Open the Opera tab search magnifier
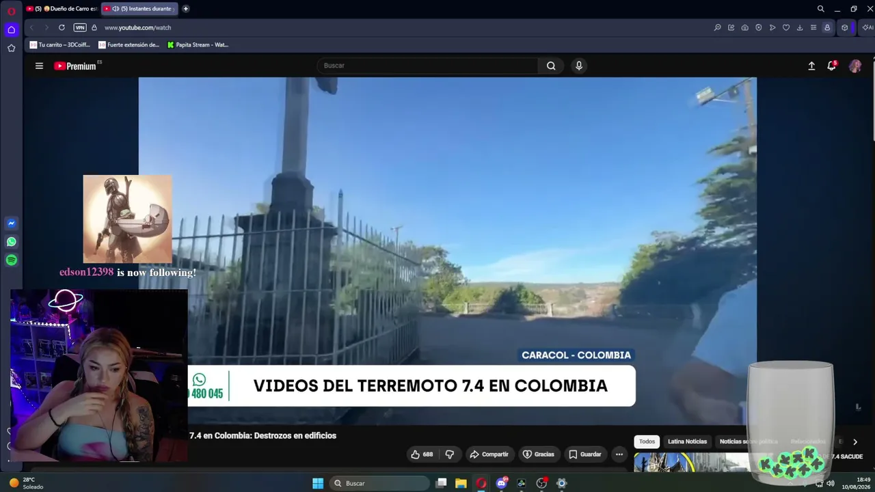The height and width of the screenshot is (492, 875). [x=820, y=9]
